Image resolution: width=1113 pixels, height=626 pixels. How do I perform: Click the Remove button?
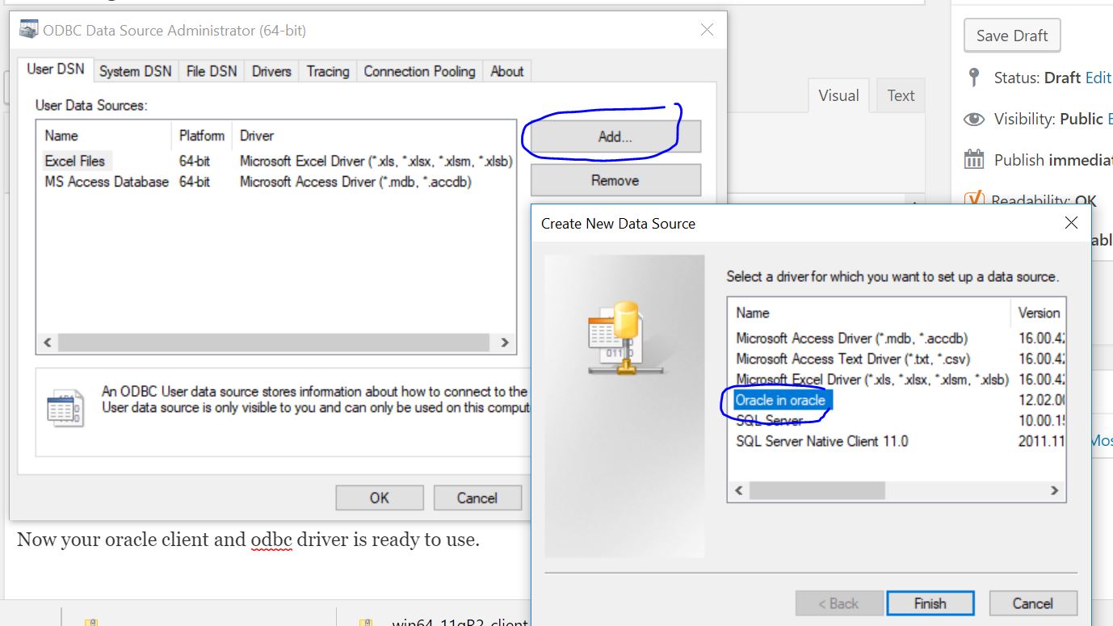[x=615, y=180]
